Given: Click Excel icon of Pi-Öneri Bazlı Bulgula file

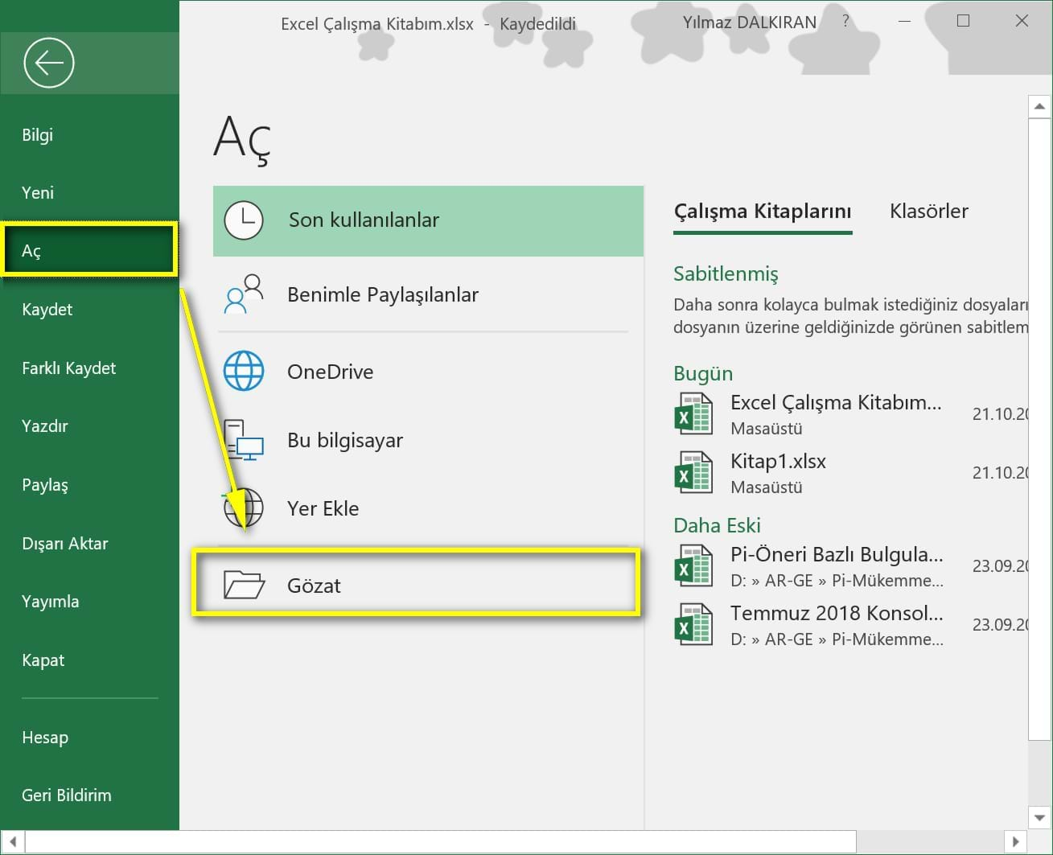Looking at the screenshot, I should (x=693, y=565).
